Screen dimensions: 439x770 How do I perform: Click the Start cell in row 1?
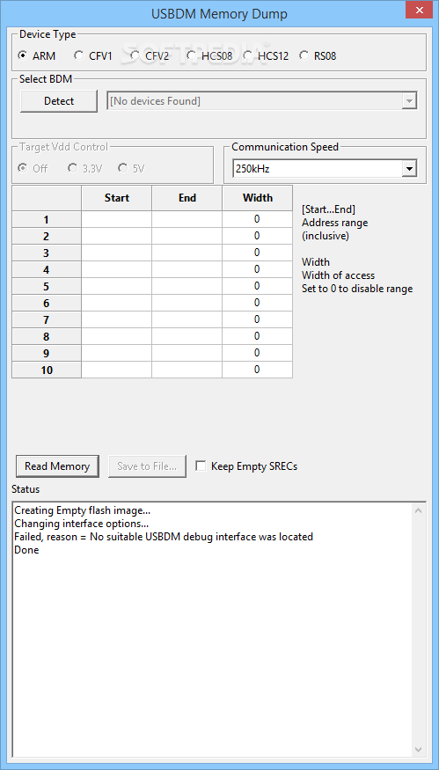tap(116, 219)
